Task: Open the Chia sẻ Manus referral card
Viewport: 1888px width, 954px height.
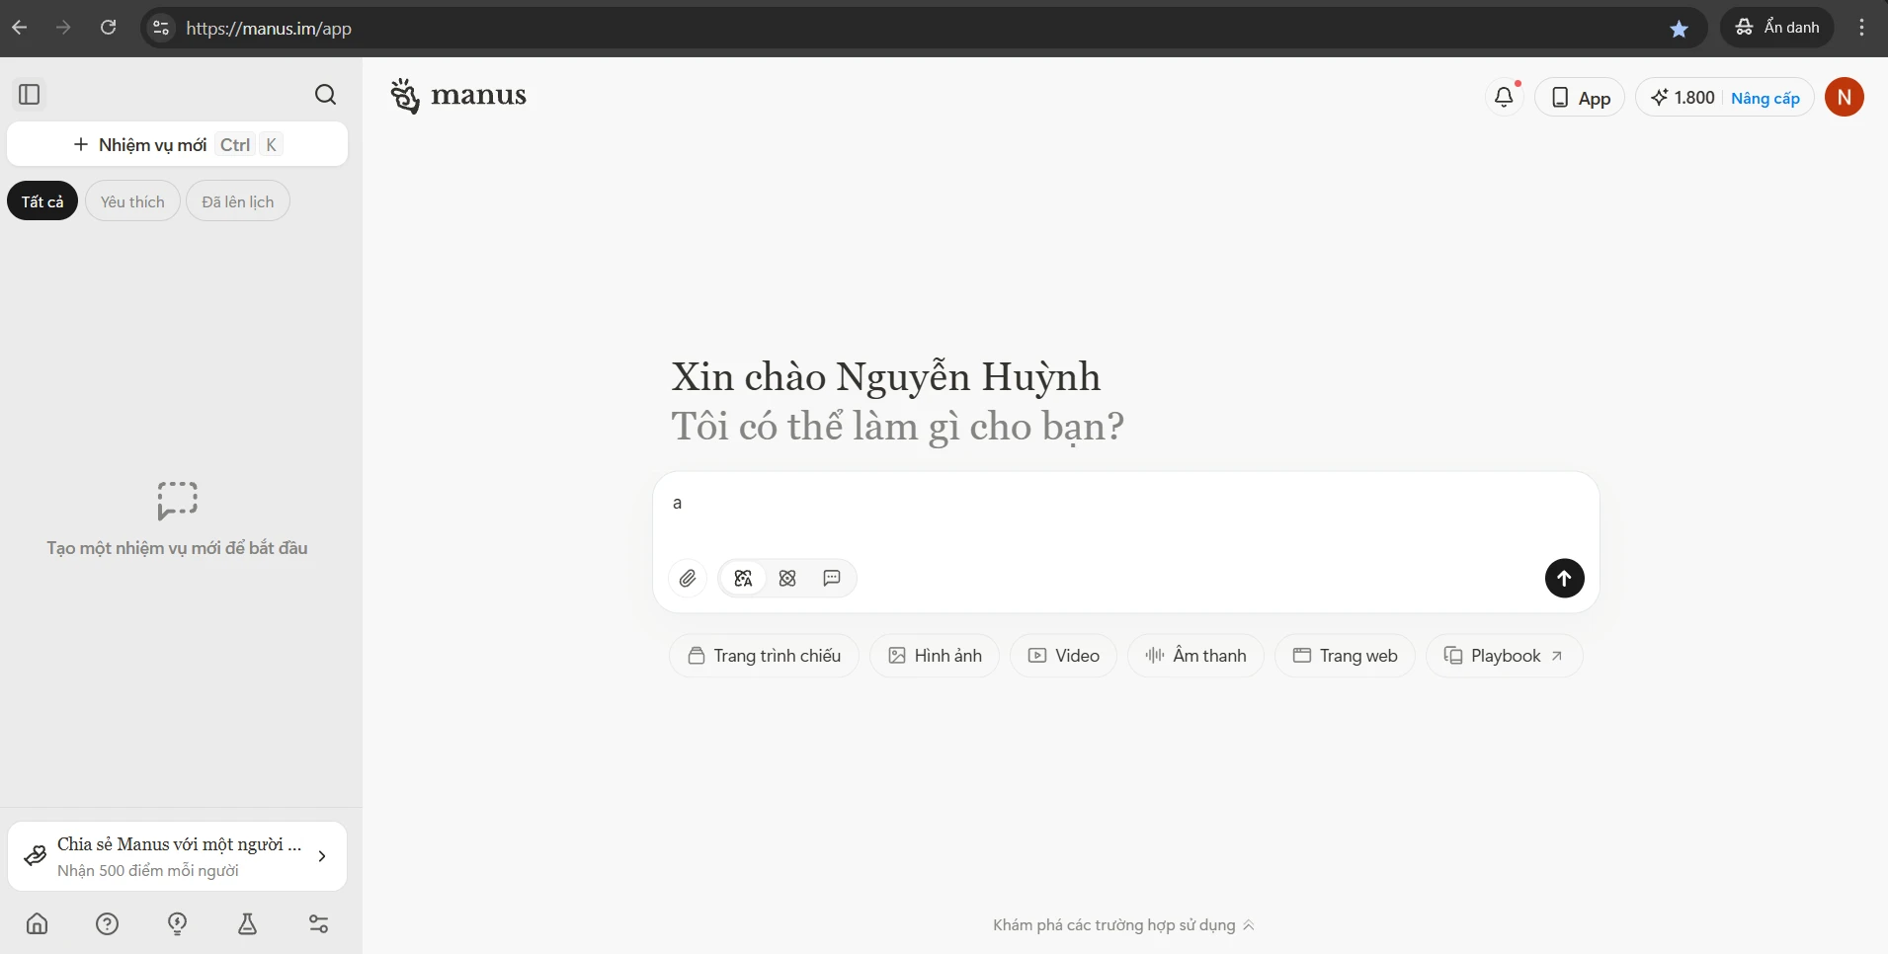Action: pos(177,856)
